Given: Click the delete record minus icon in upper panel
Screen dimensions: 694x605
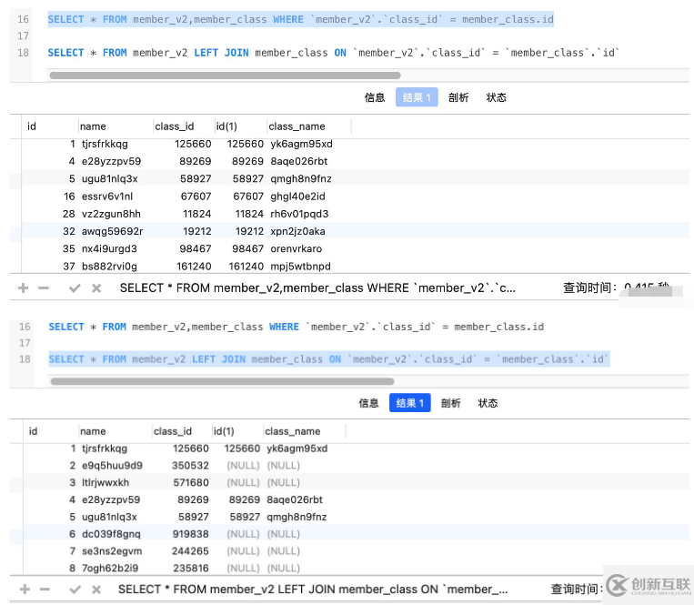Looking at the screenshot, I should 44,287.
